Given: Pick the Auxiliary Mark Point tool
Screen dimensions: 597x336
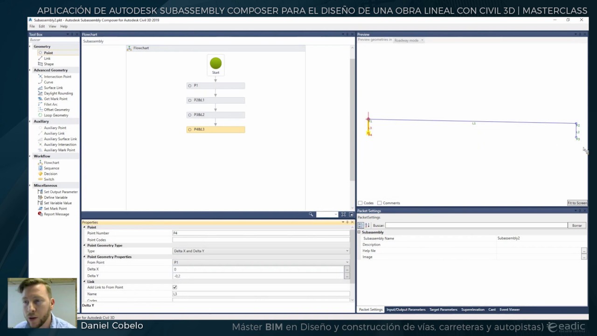Looking at the screenshot, I should coord(59,150).
